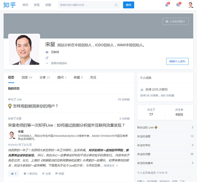Upvote the article with thumbs-up button

(13, 173)
